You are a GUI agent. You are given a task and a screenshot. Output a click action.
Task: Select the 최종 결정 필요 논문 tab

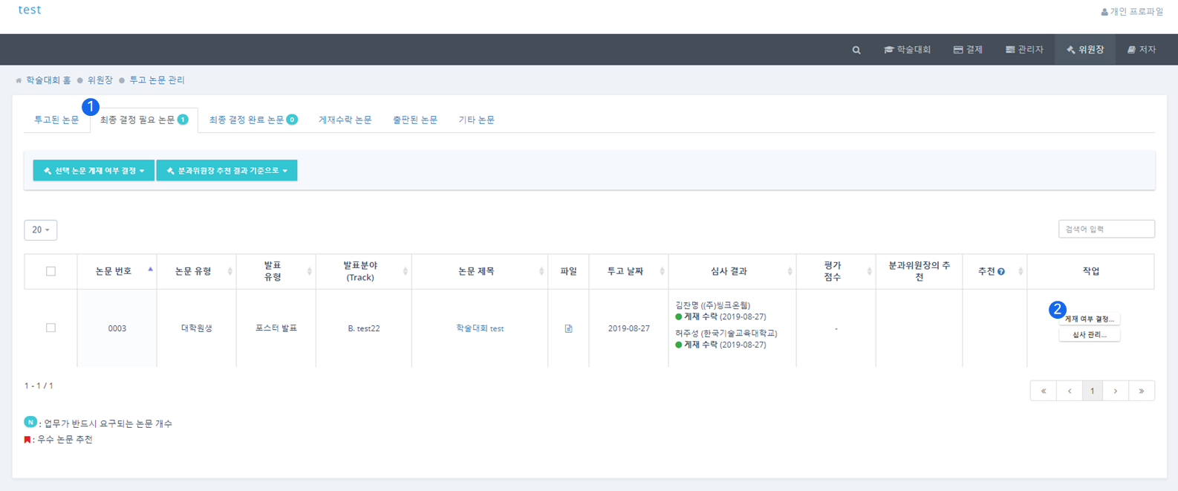[x=144, y=120]
